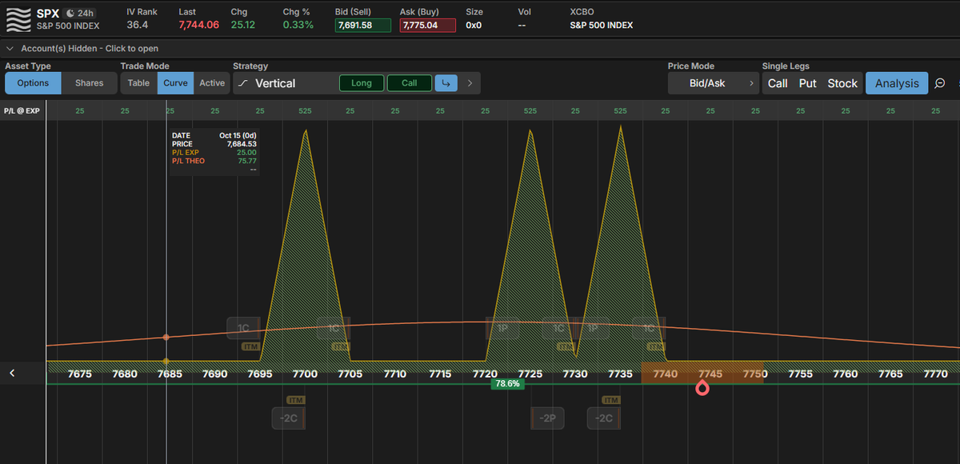Add a single Stock leg

842,83
